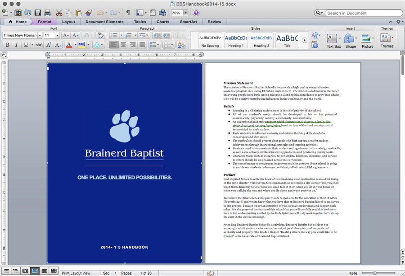Insert a Picture

(367, 41)
